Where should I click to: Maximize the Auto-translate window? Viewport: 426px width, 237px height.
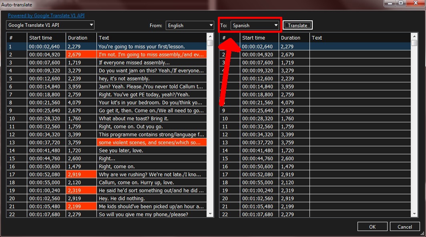(x=401, y=3)
